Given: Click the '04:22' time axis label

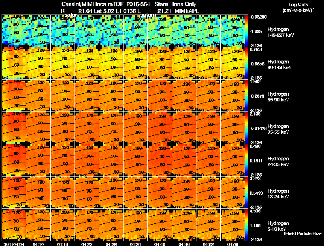Looking at the screenshot, I should (87, 244).
